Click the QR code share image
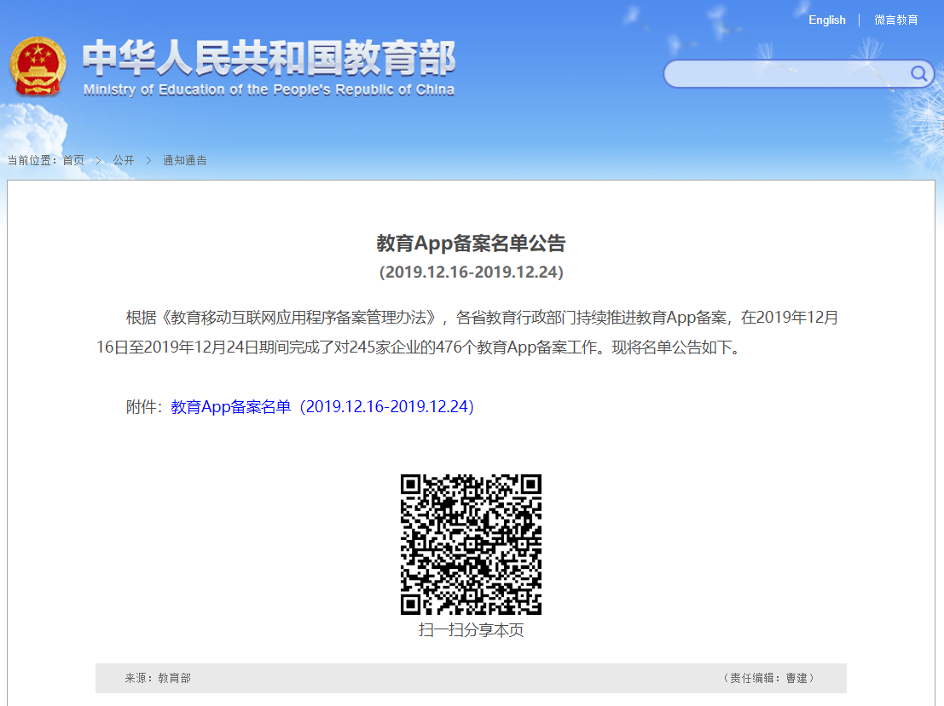This screenshot has width=944, height=706. click(471, 544)
